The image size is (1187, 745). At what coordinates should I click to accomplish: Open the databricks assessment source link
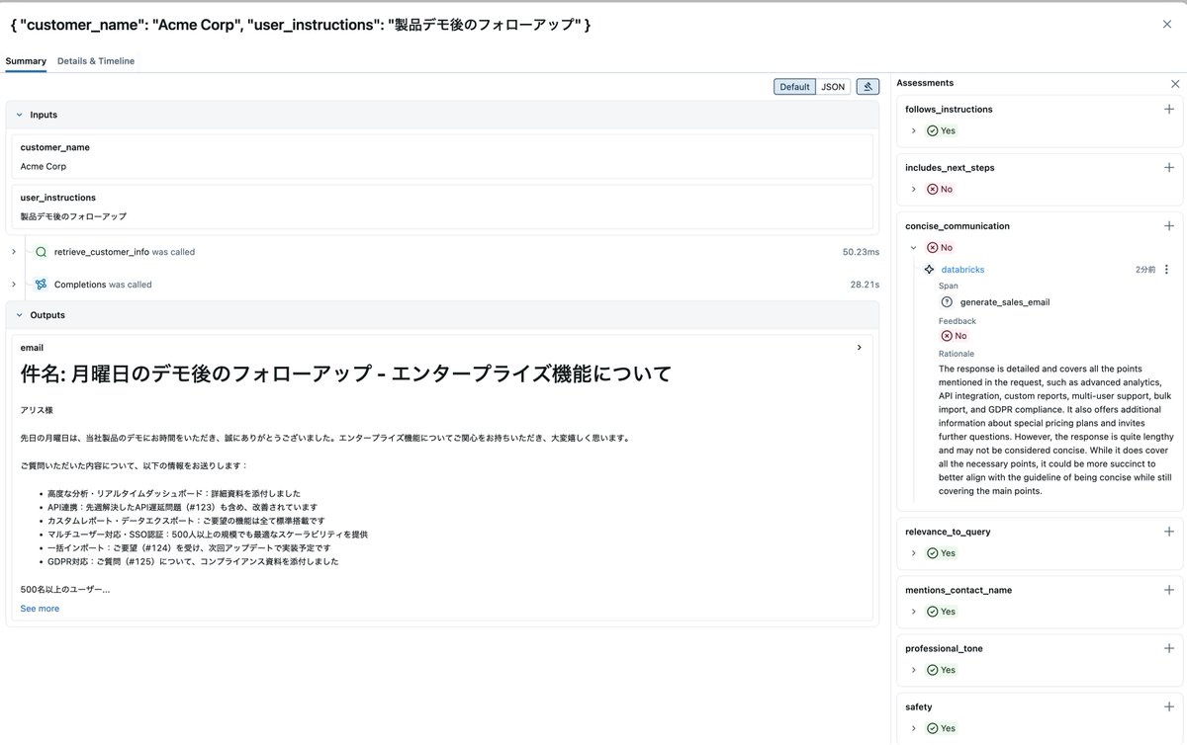tap(962, 270)
